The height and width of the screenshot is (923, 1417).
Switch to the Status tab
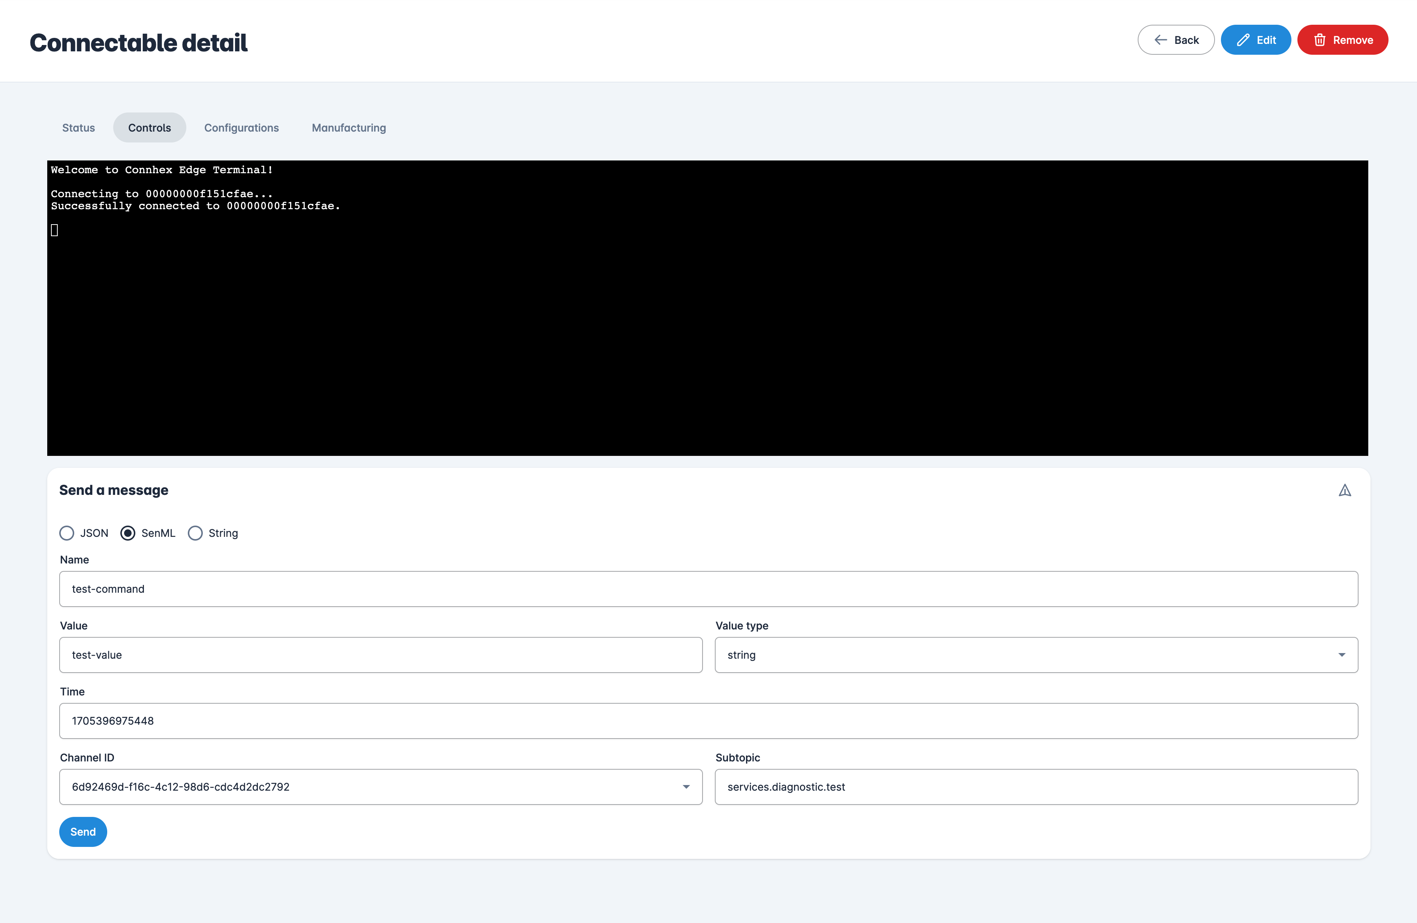pyautogui.click(x=78, y=127)
